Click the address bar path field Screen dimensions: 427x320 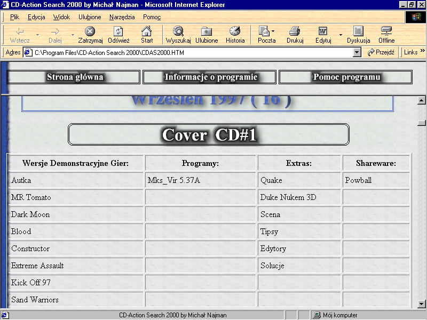point(192,52)
